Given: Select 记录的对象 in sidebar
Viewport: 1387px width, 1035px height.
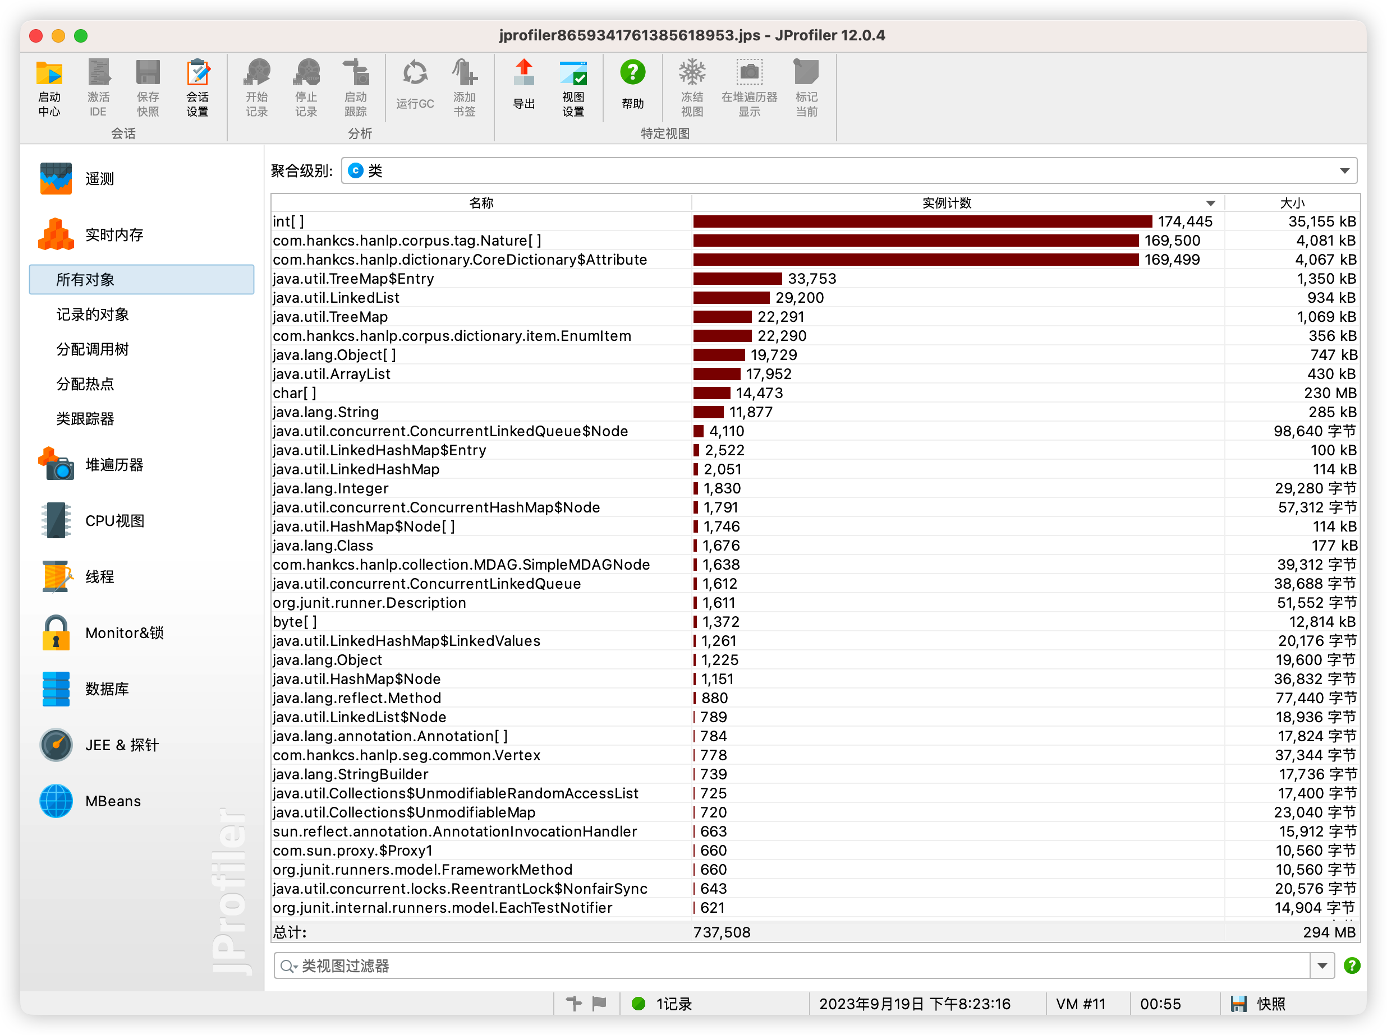Looking at the screenshot, I should [x=93, y=315].
